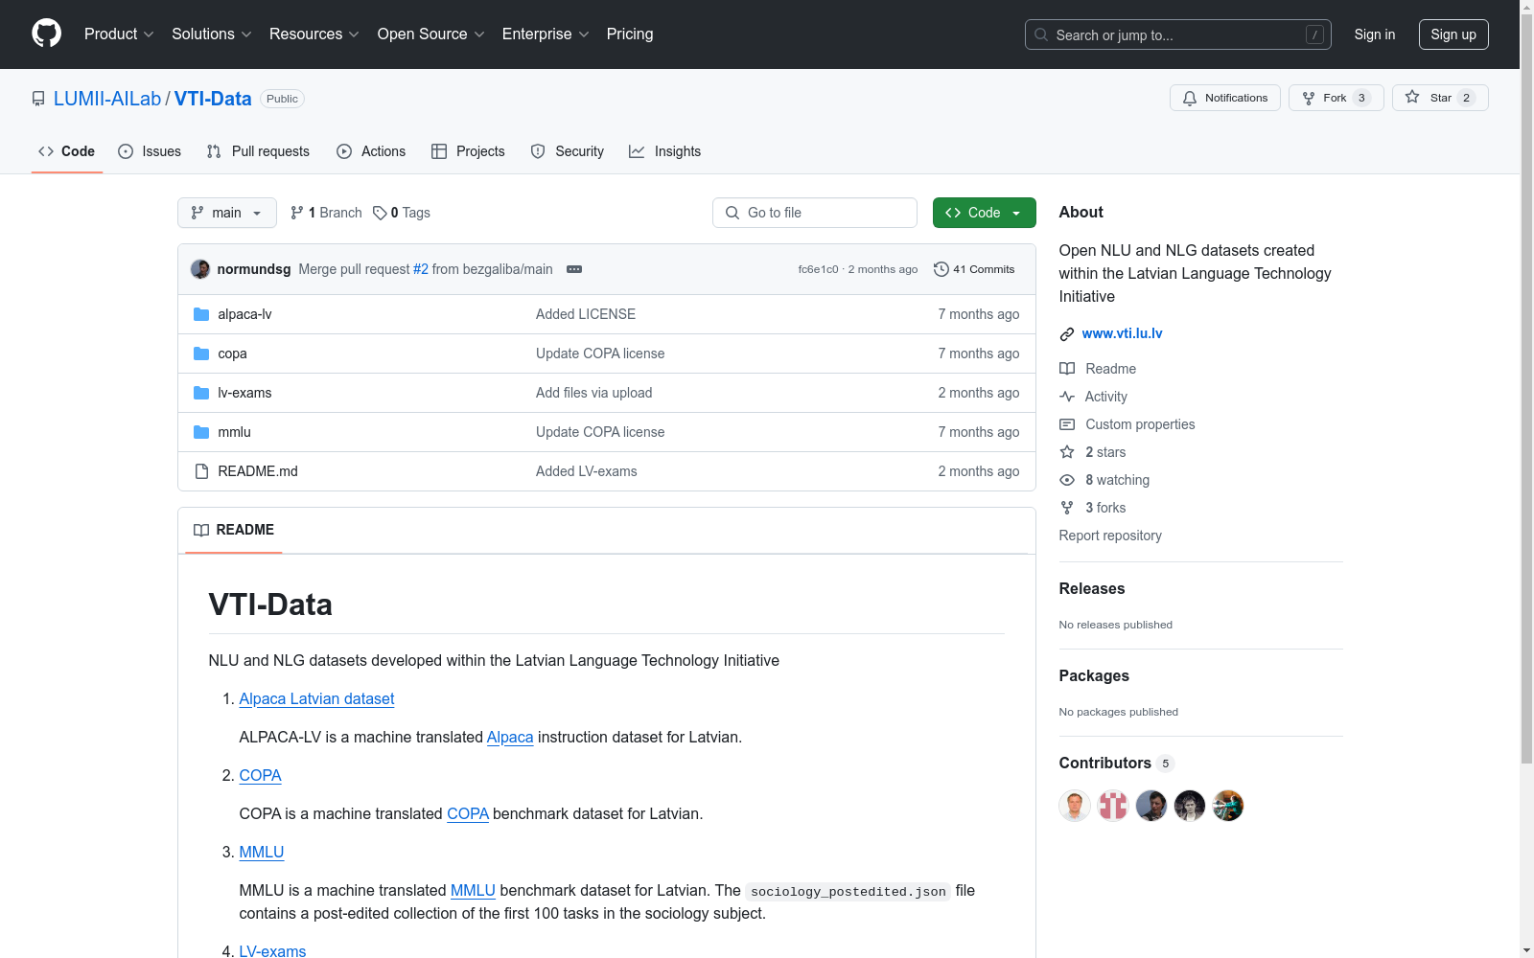Expand the Enterprise menu
1534x958 pixels.
546,34
